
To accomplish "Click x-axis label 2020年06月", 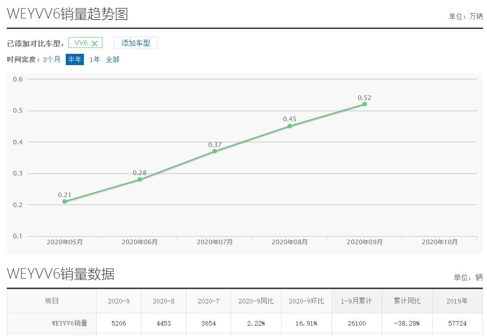I will (140, 242).
